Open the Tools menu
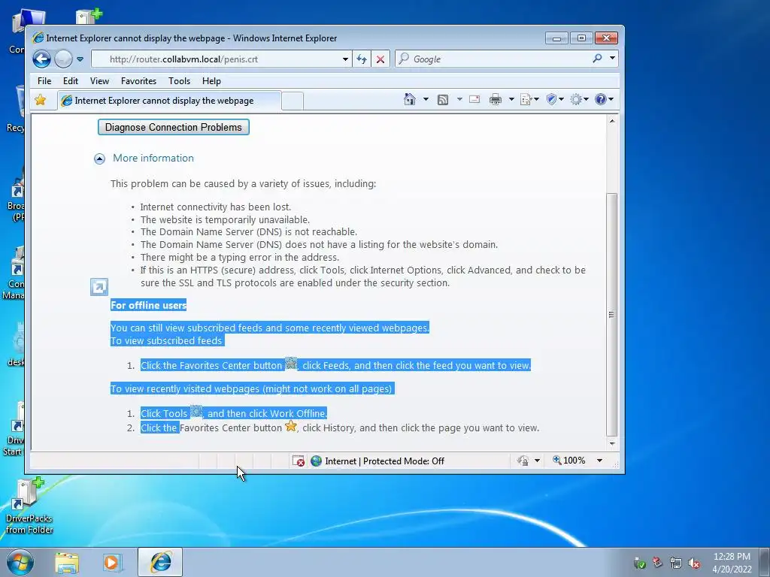This screenshot has height=577, width=770. pyautogui.click(x=179, y=81)
